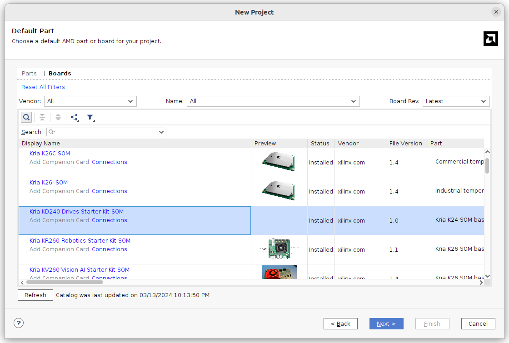Close the New Project dialog
This screenshot has width=509, height=343.
point(496,12)
